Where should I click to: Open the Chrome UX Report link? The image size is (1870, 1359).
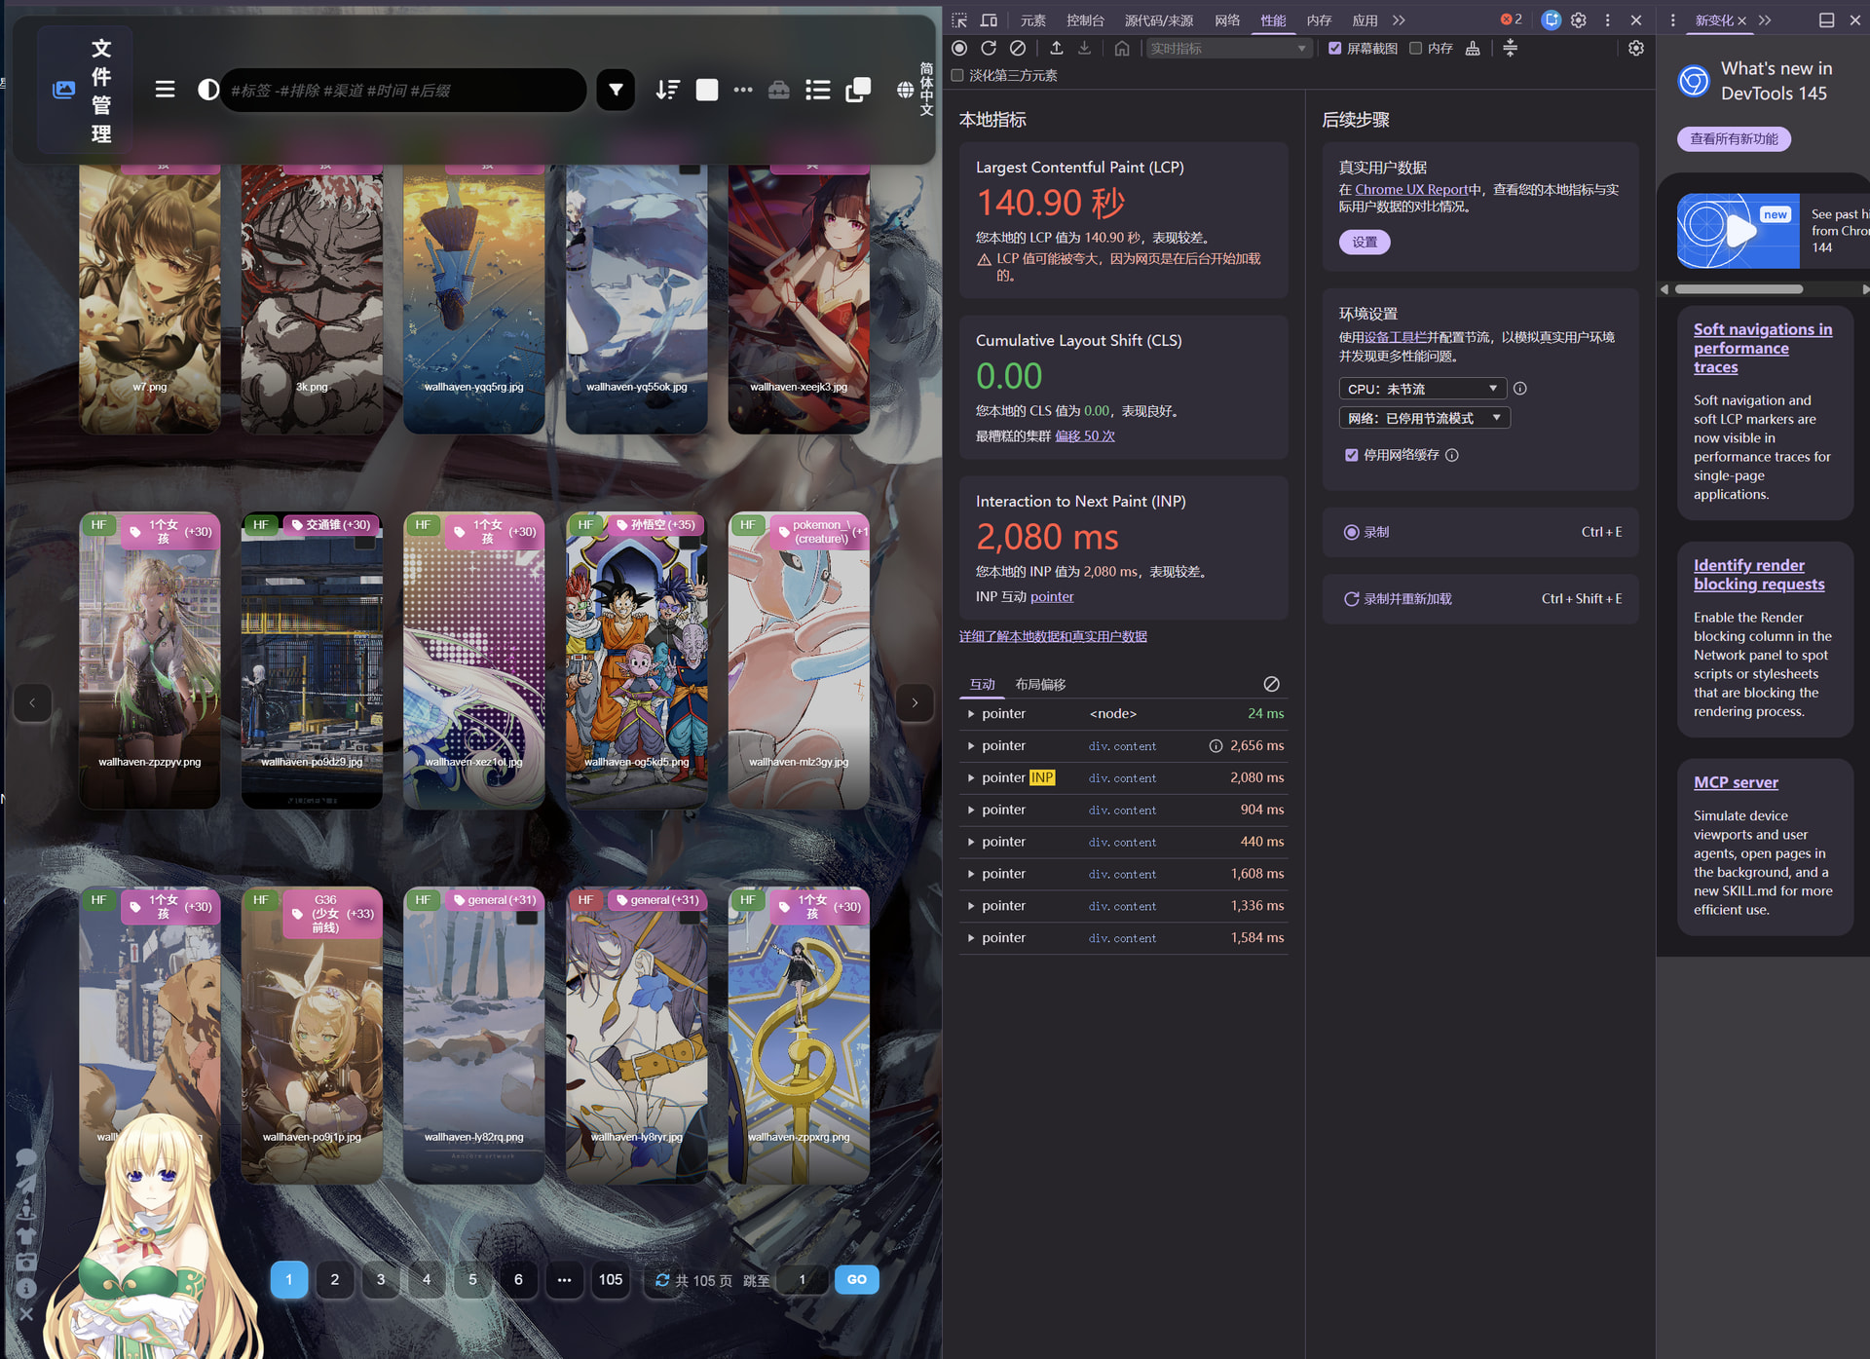point(1410,189)
